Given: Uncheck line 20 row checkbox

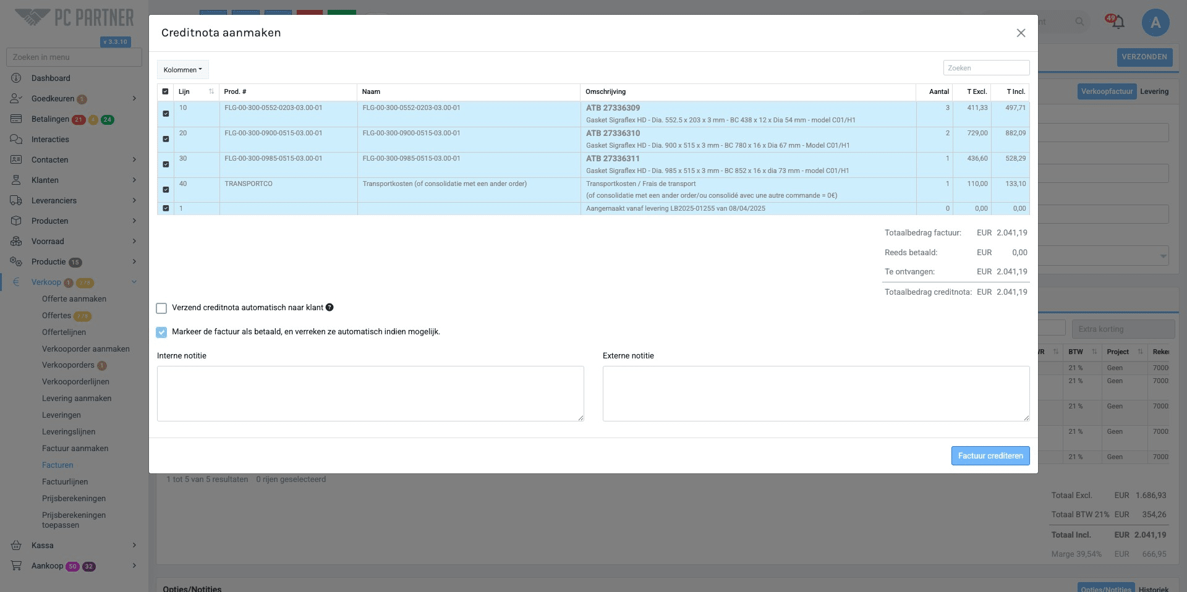Looking at the screenshot, I should 166,139.
